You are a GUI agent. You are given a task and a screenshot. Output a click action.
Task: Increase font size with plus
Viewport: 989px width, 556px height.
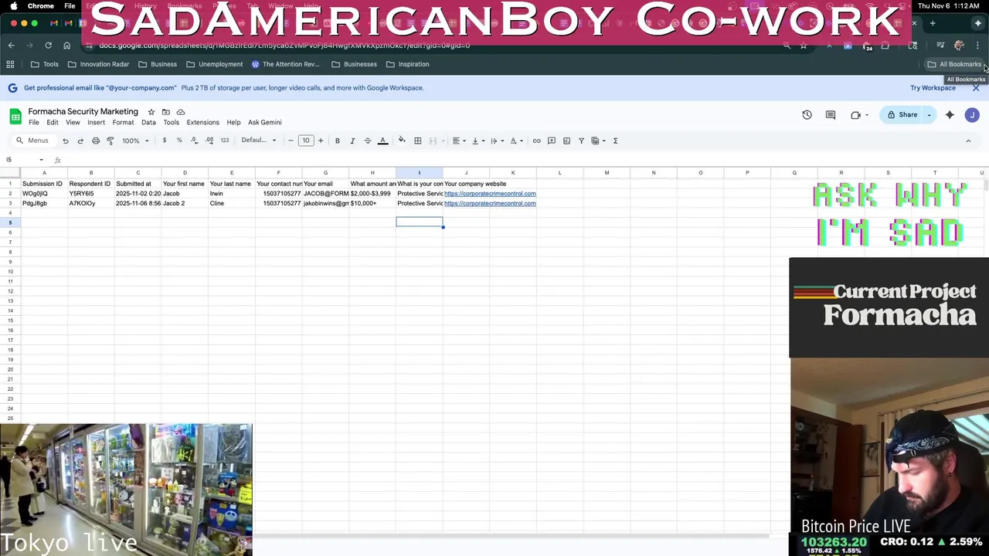coord(321,141)
